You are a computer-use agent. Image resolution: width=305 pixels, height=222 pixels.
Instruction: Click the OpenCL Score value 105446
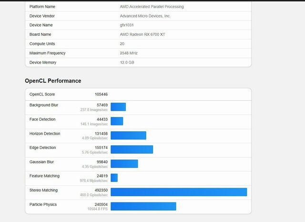click(101, 95)
